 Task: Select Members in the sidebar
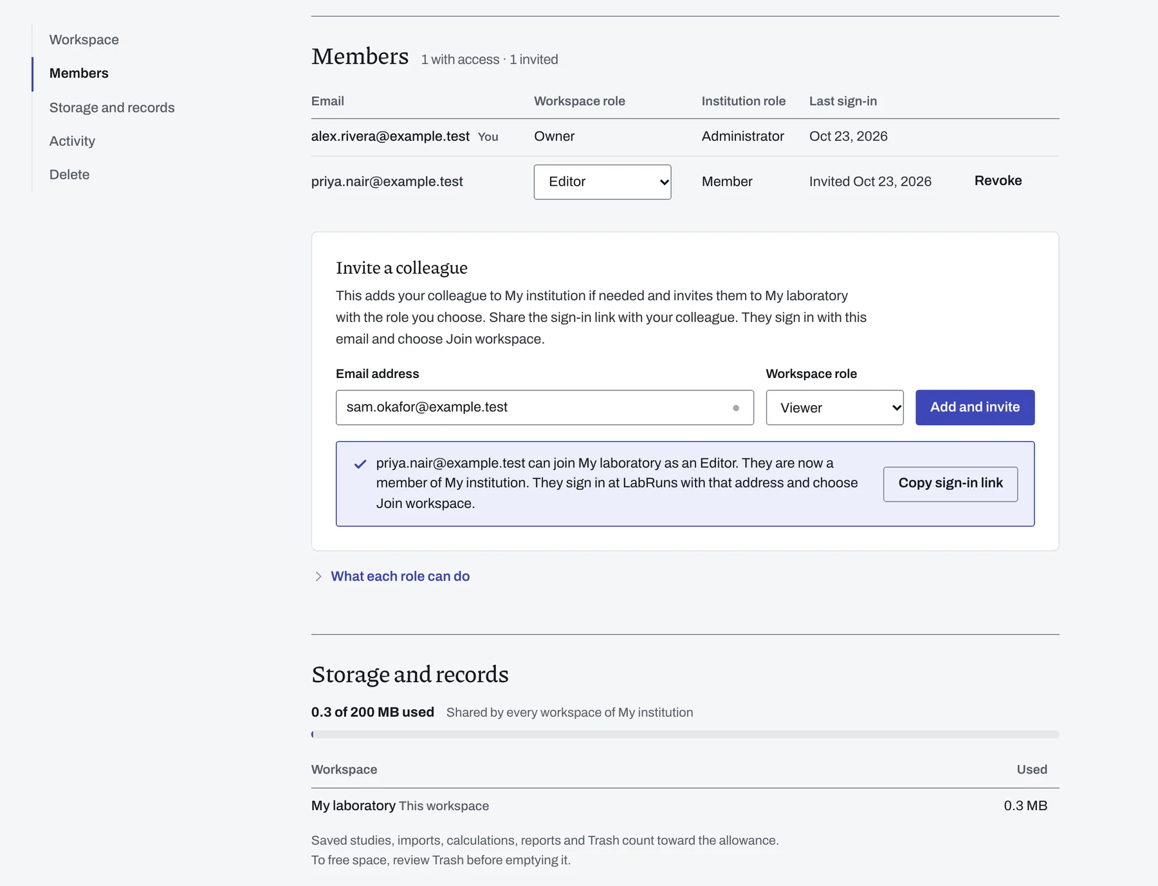(78, 73)
